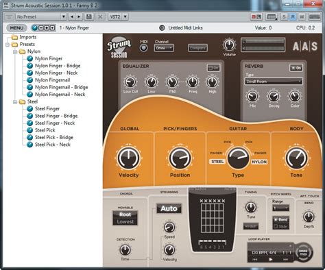Adjust the master Volume knob
This screenshot has width=325, height=270.
(x=229, y=45)
